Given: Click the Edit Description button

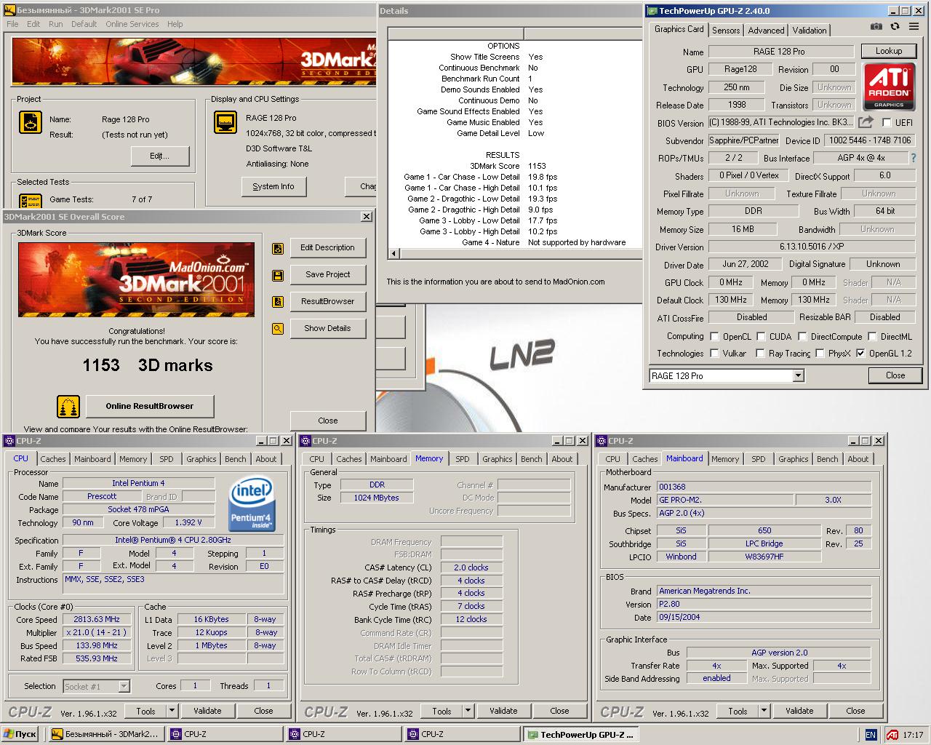Looking at the screenshot, I should pyautogui.click(x=327, y=248).
